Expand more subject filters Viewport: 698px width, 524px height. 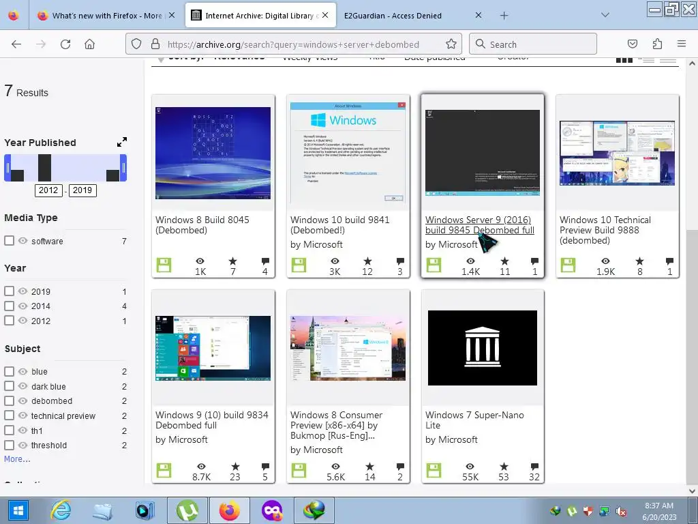pos(17,459)
